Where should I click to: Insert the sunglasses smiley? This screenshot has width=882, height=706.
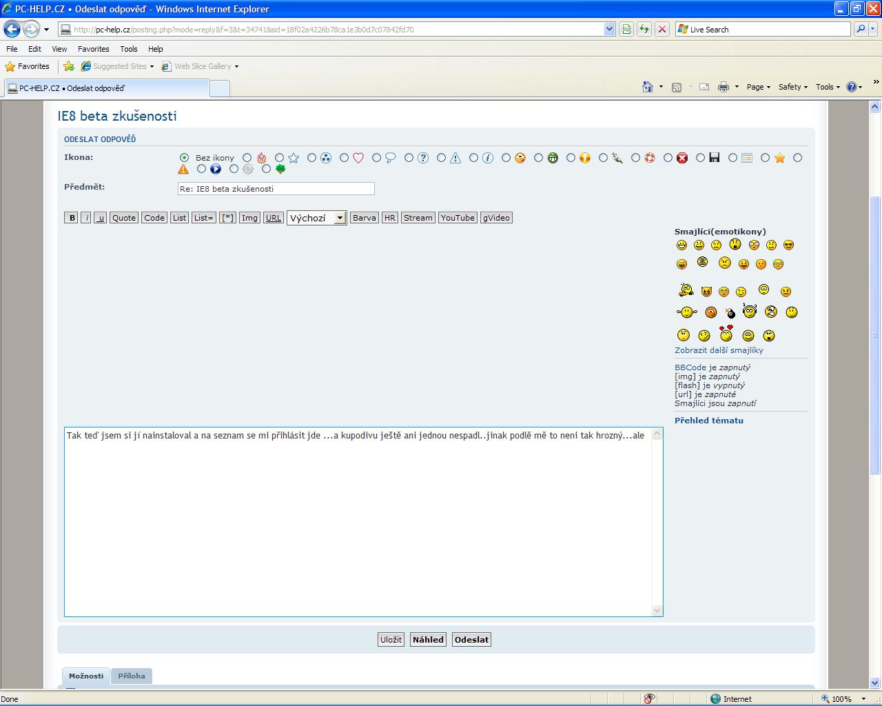pyautogui.click(x=789, y=245)
